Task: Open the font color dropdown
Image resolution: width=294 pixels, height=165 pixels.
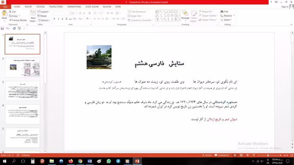Action: (x=90, y=19)
